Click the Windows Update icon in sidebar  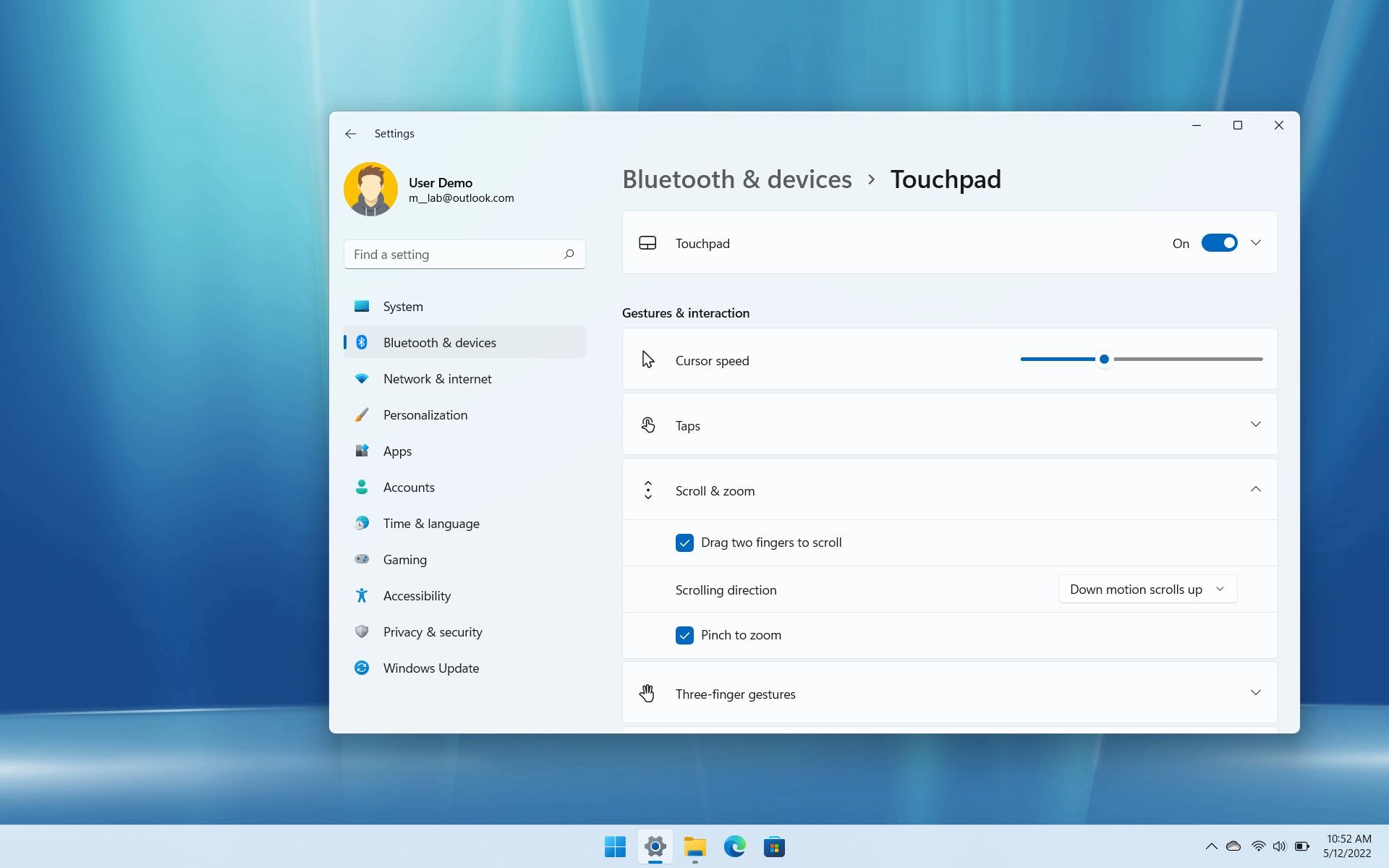tap(360, 668)
